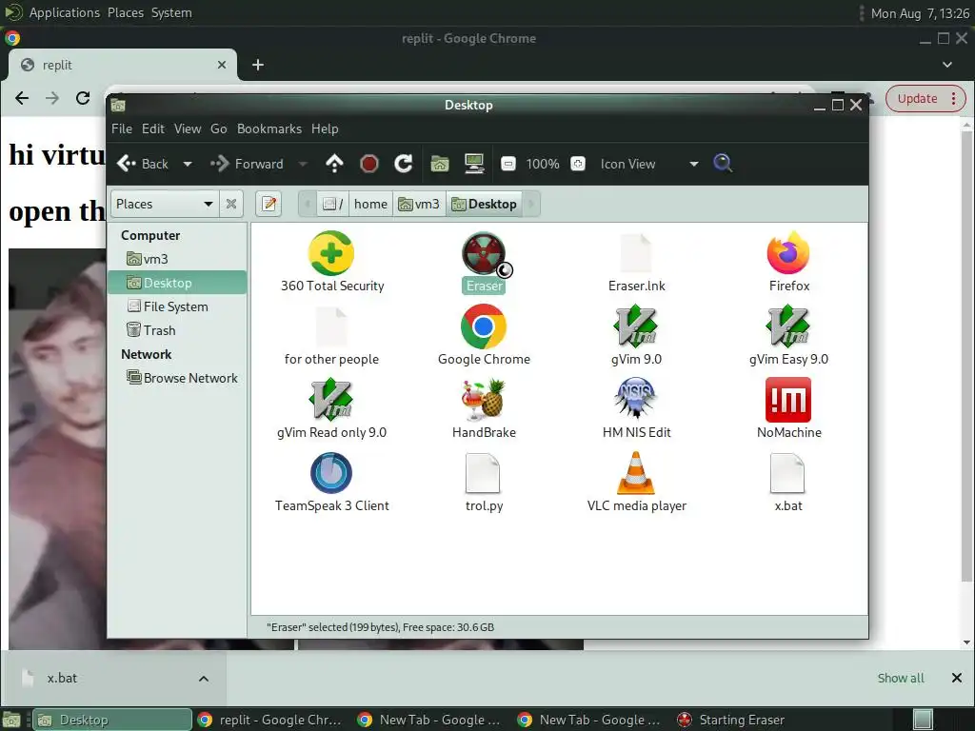Viewport: 975px width, 731px height.
Task: Open the Places menu in top panel
Action: coord(125,12)
